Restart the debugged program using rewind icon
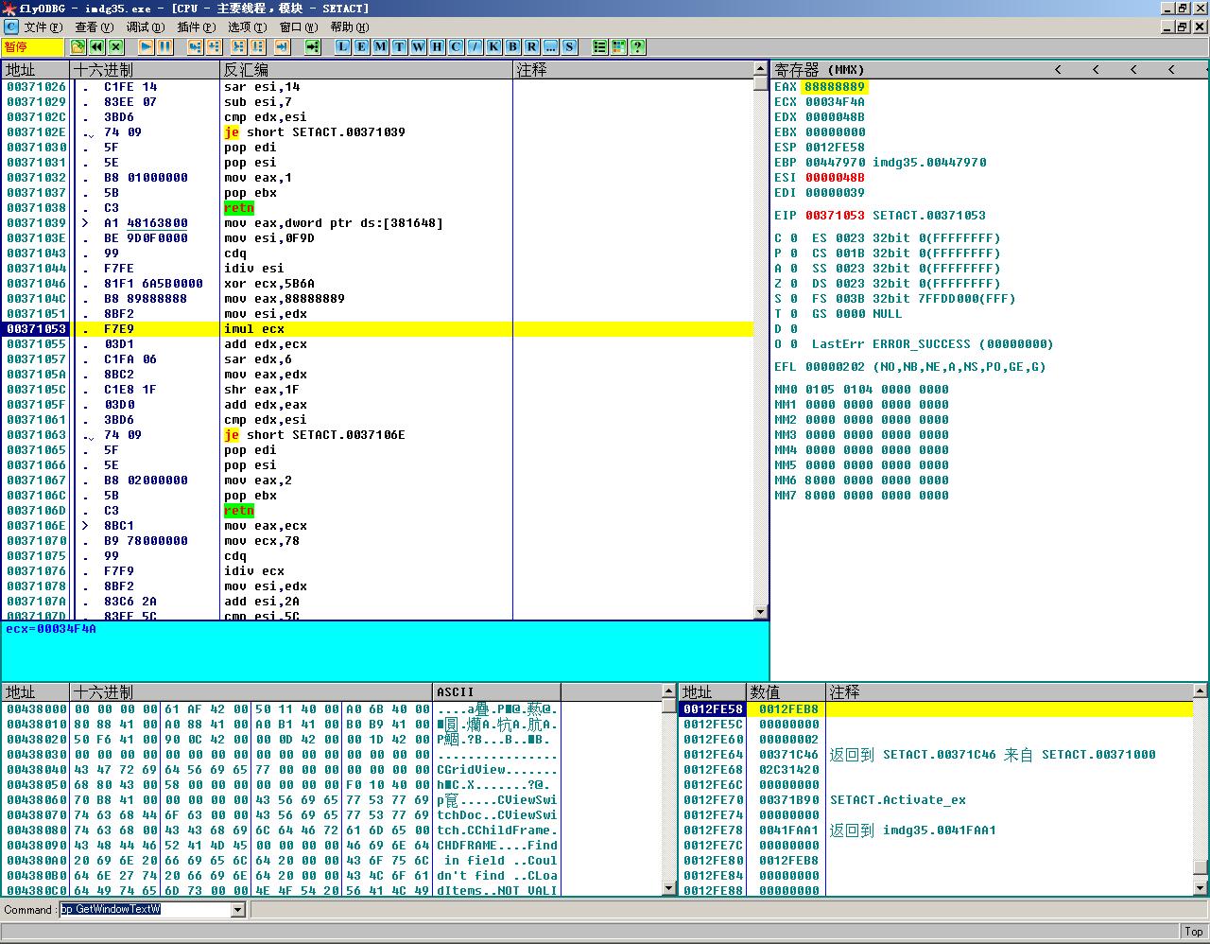 (x=96, y=46)
